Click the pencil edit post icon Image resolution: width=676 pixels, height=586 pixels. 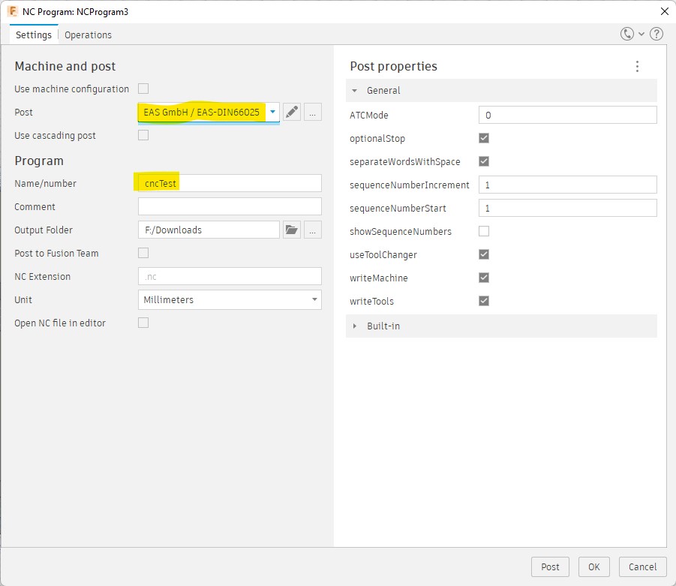pos(292,113)
